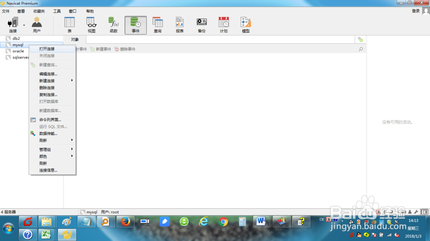Open the Paint palette taskbar icon
The image size is (430, 241).
pyautogui.click(x=66, y=222)
